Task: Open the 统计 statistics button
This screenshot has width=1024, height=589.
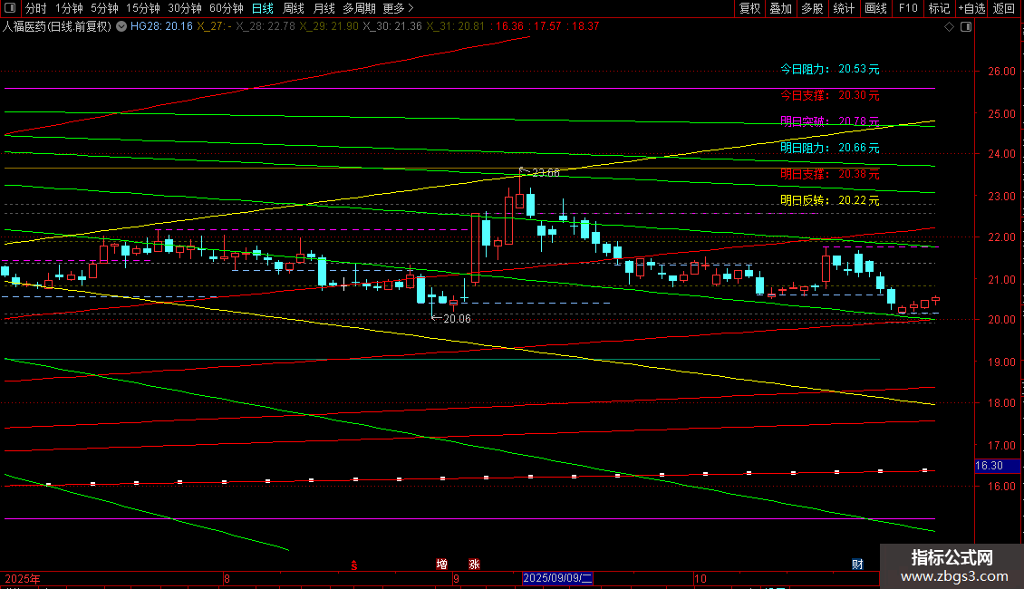Action: (843, 8)
